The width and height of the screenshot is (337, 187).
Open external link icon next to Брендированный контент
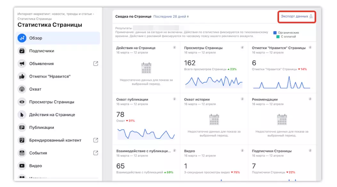96,140
